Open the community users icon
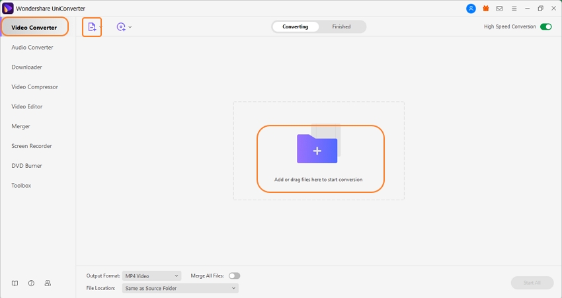 48,283
